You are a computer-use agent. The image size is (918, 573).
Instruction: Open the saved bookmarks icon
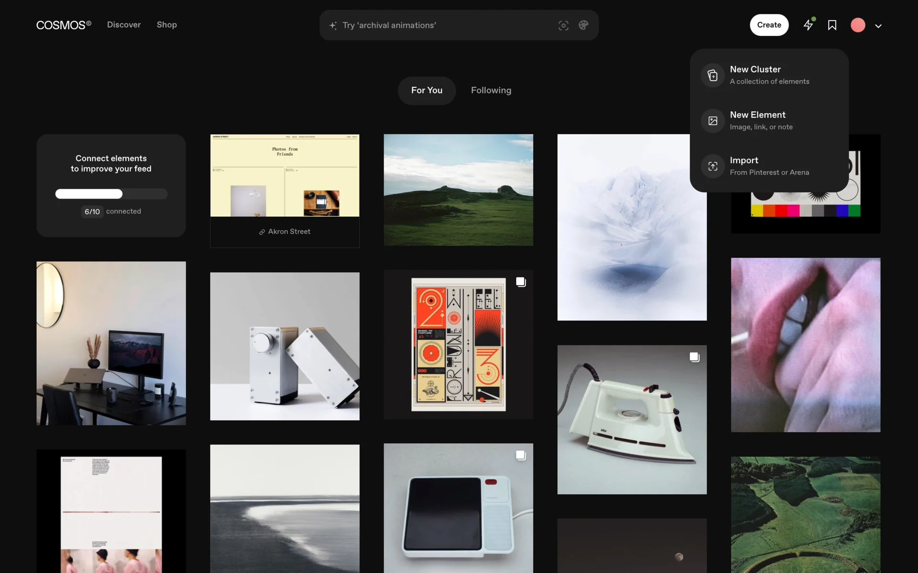click(x=832, y=25)
